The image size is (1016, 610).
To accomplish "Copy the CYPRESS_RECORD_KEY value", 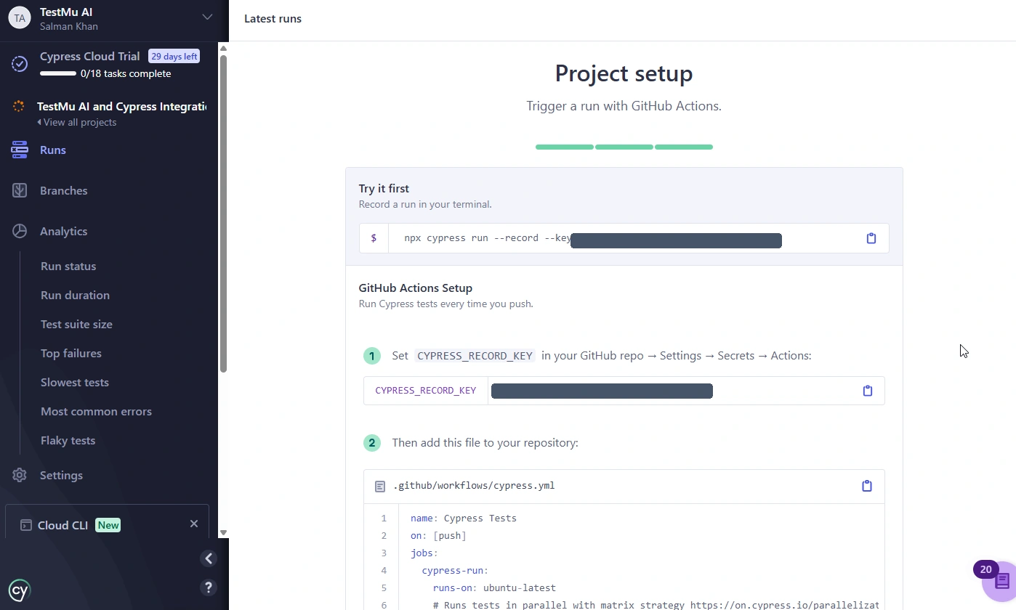I will 867,391.
